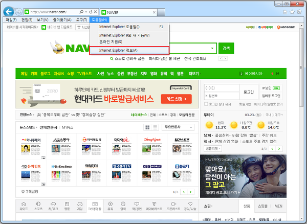Image resolution: width=307 pixels, height=224 pixels.
Task: Click 공익/나눔 heart icon
Action: [x=190, y=206]
